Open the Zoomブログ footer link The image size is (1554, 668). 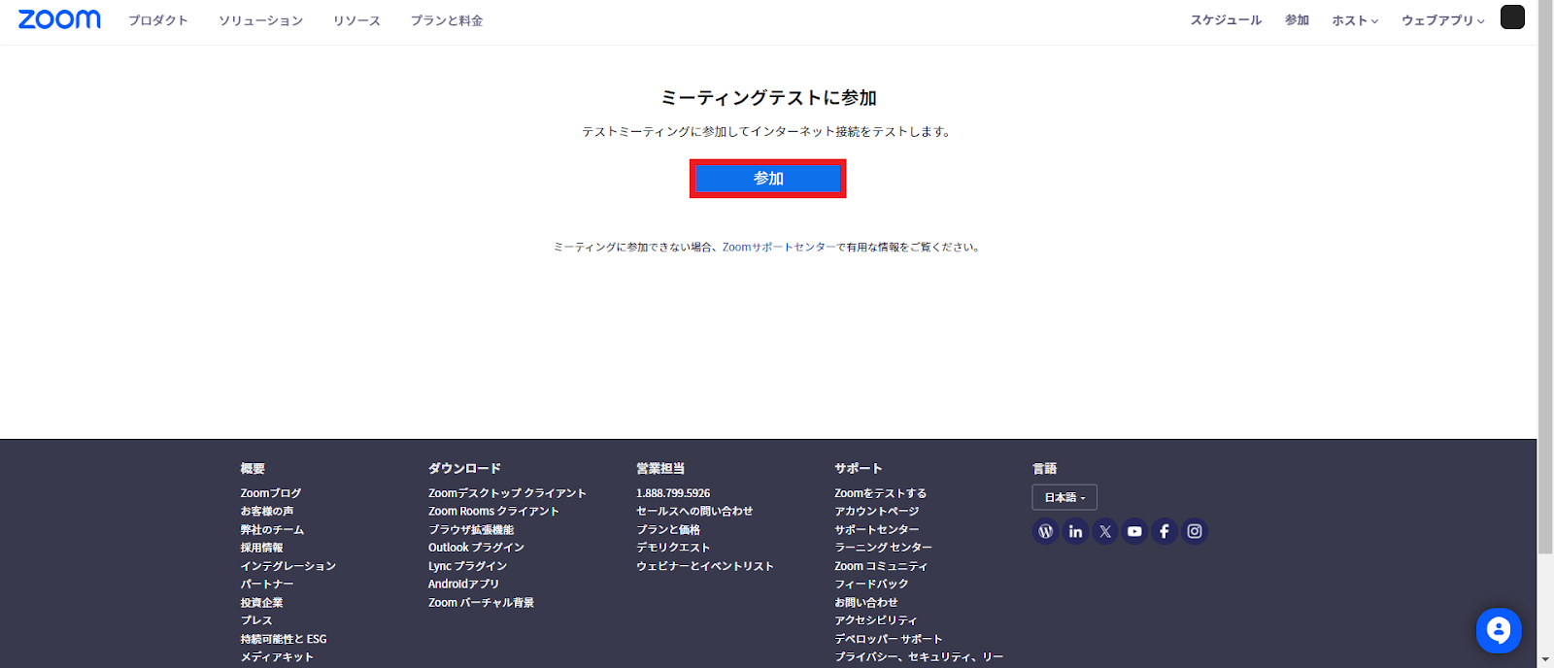click(x=271, y=493)
